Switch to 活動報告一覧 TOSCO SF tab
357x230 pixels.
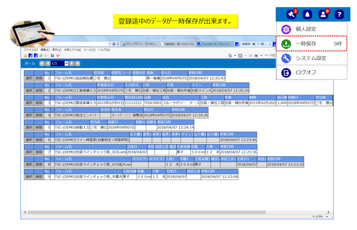coord(178,44)
